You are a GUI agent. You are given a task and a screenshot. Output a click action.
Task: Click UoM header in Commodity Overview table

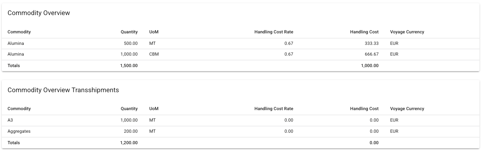pos(154,32)
